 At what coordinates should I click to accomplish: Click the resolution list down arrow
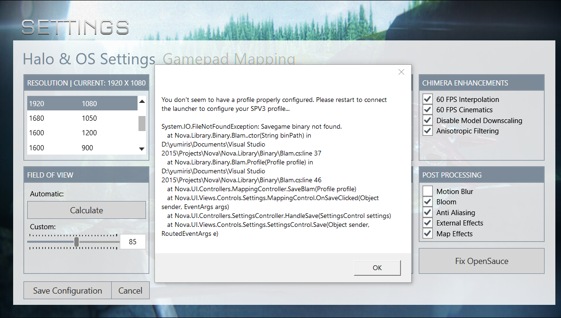tap(142, 149)
